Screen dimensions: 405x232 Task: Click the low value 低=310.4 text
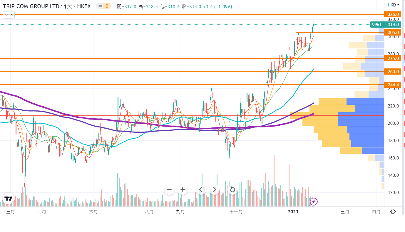170,6
